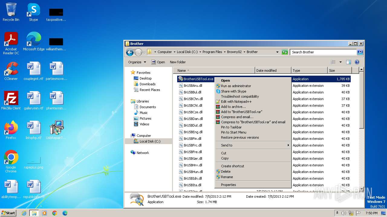Choose Open from context menu

click(x=253, y=80)
